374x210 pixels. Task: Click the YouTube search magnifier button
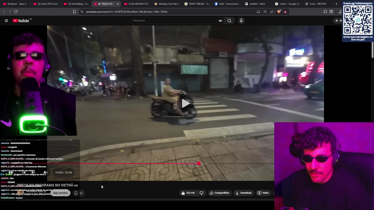pyautogui.click(x=229, y=20)
